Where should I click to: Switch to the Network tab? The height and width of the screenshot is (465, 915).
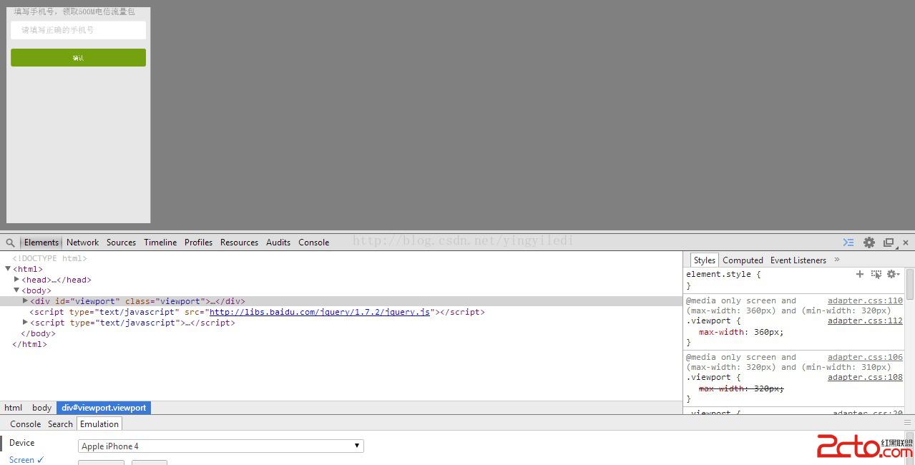pos(82,243)
